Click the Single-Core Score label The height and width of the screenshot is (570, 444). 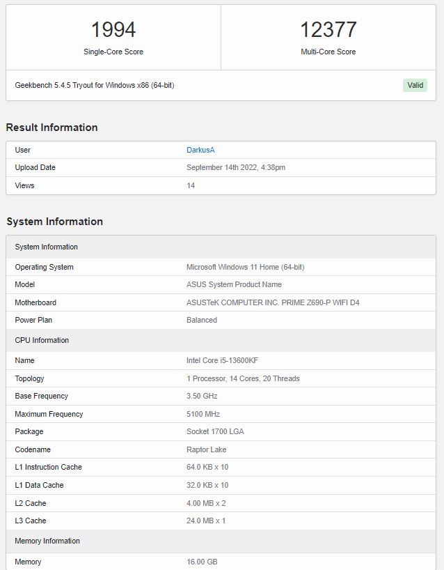tap(113, 52)
